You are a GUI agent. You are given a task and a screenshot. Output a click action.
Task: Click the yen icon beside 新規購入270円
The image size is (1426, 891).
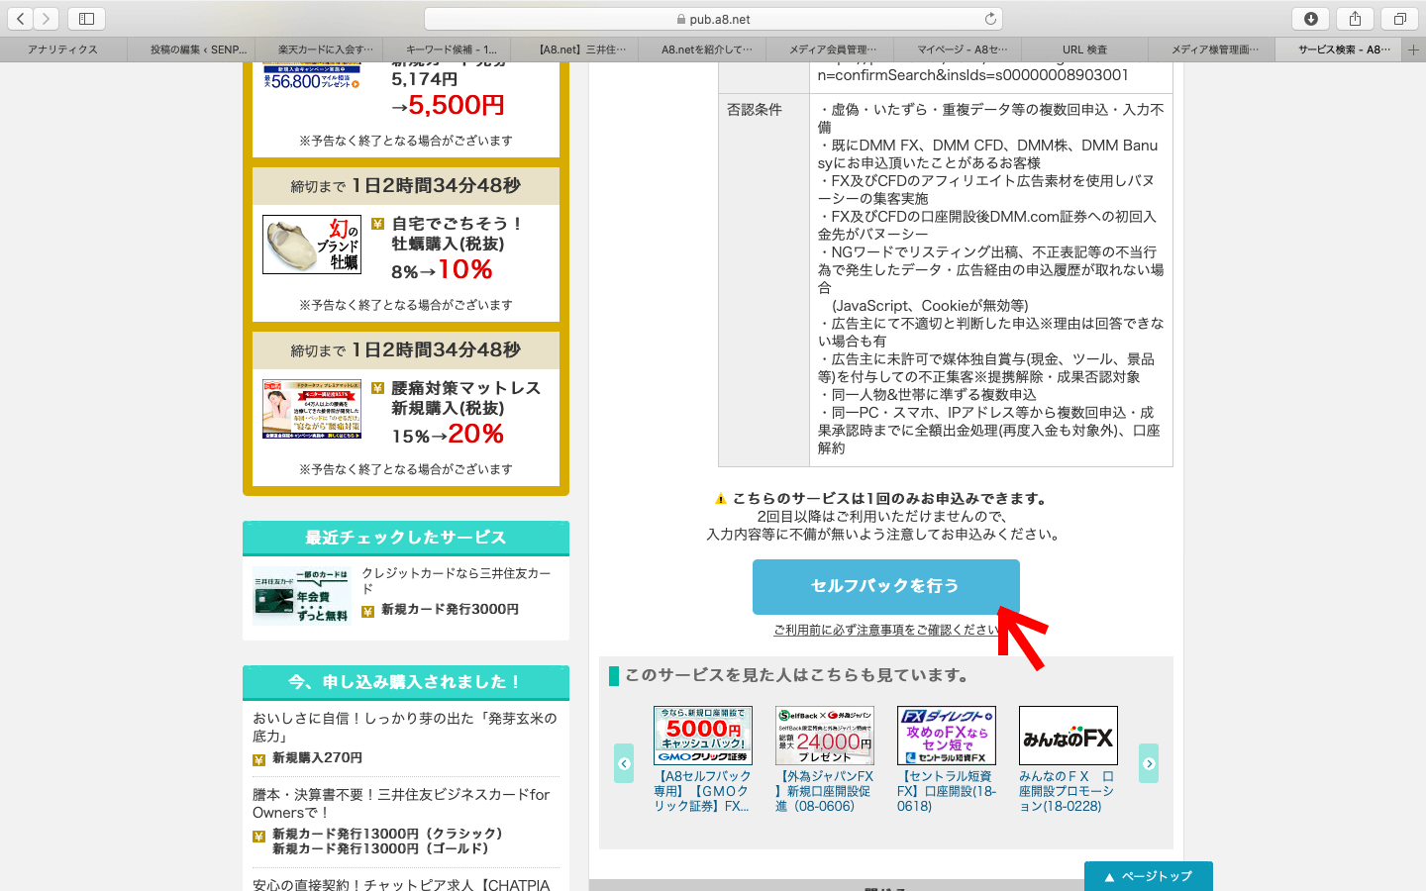pyautogui.click(x=258, y=759)
